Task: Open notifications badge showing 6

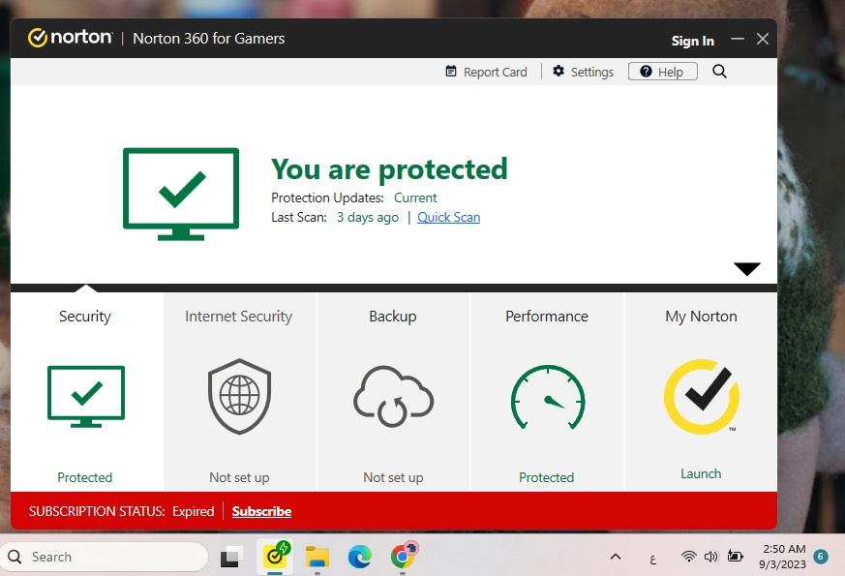Action: [x=821, y=557]
